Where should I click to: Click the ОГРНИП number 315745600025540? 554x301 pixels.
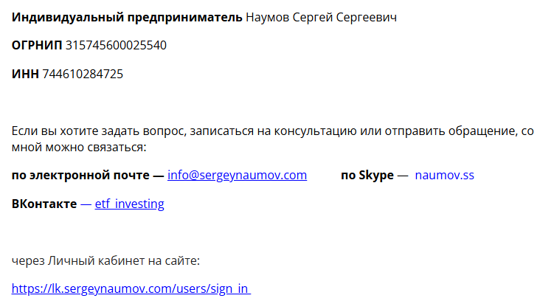[x=116, y=45]
